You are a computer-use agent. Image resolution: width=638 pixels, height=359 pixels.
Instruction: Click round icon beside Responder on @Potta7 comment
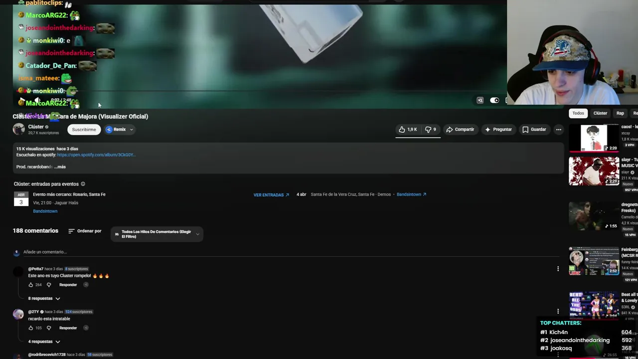pos(86,285)
